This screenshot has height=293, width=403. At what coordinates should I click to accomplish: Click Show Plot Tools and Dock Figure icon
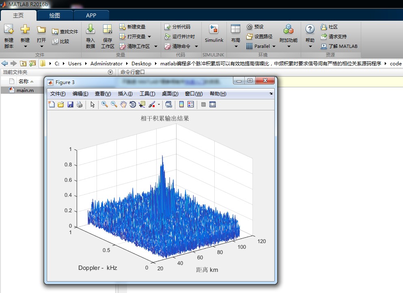click(x=213, y=104)
